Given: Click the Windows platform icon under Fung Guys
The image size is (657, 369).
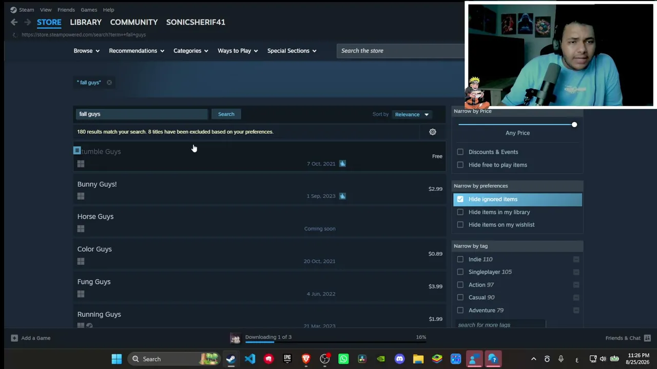Looking at the screenshot, I should point(81,294).
